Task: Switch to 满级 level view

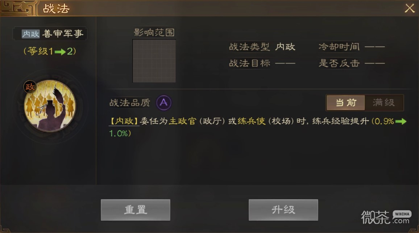Action: (x=384, y=103)
